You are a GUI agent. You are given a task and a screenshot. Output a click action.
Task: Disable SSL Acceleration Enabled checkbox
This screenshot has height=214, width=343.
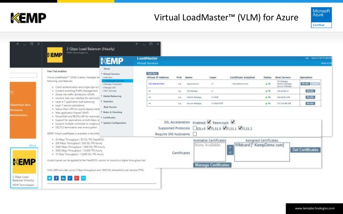click(209, 122)
